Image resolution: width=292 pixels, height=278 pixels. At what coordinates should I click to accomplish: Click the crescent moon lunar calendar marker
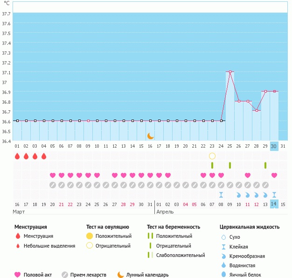151,136
